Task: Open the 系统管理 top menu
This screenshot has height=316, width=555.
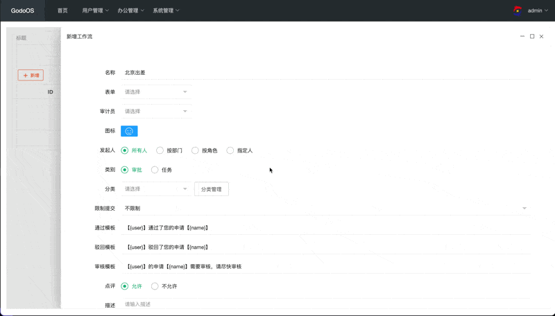Action: click(166, 10)
